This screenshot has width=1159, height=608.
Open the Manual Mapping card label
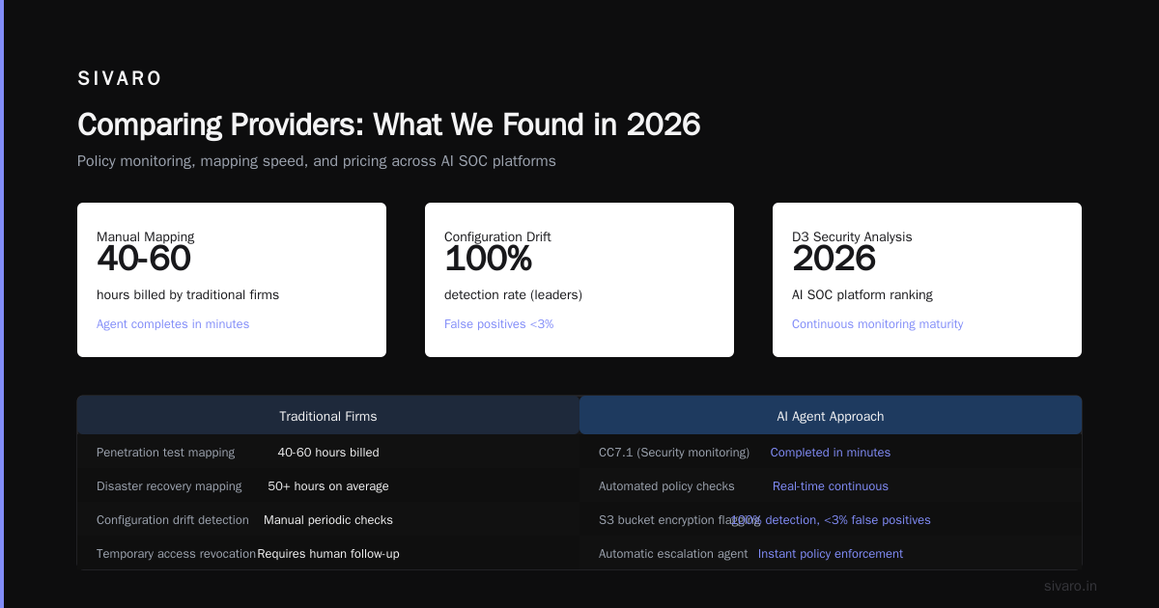point(145,236)
